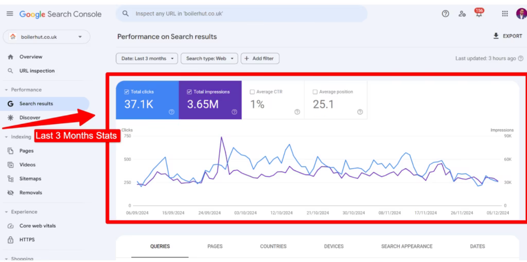The width and height of the screenshot is (527, 262).
Task: Click the Videos icon in sidebar
Action: [x=10, y=165]
